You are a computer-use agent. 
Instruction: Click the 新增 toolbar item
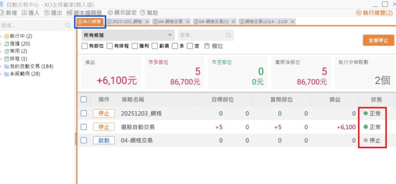8,13
